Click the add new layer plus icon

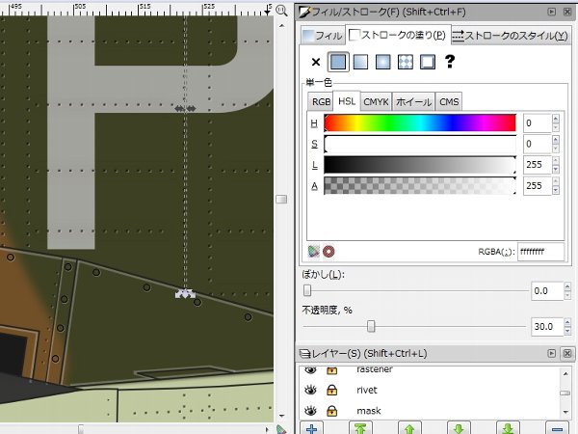pyautogui.click(x=311, y=427)
